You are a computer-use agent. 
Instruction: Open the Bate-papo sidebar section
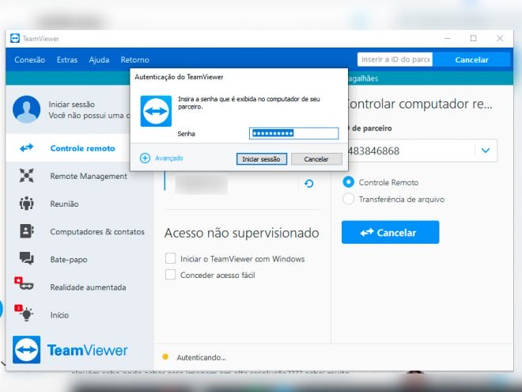coord(80,259)
